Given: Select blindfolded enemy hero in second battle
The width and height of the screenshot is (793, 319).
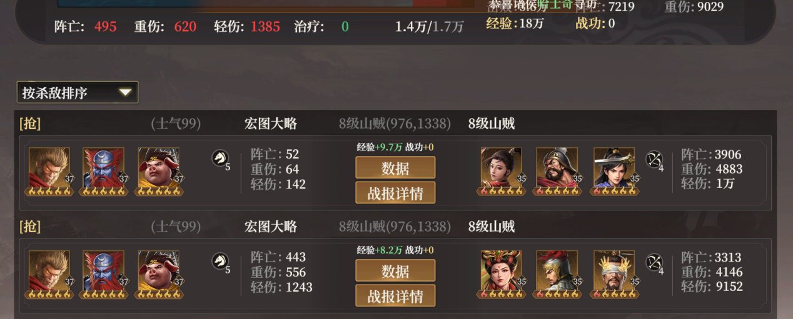Looking at the screenshot, I should pyautogui.click(x=614, y=272).
